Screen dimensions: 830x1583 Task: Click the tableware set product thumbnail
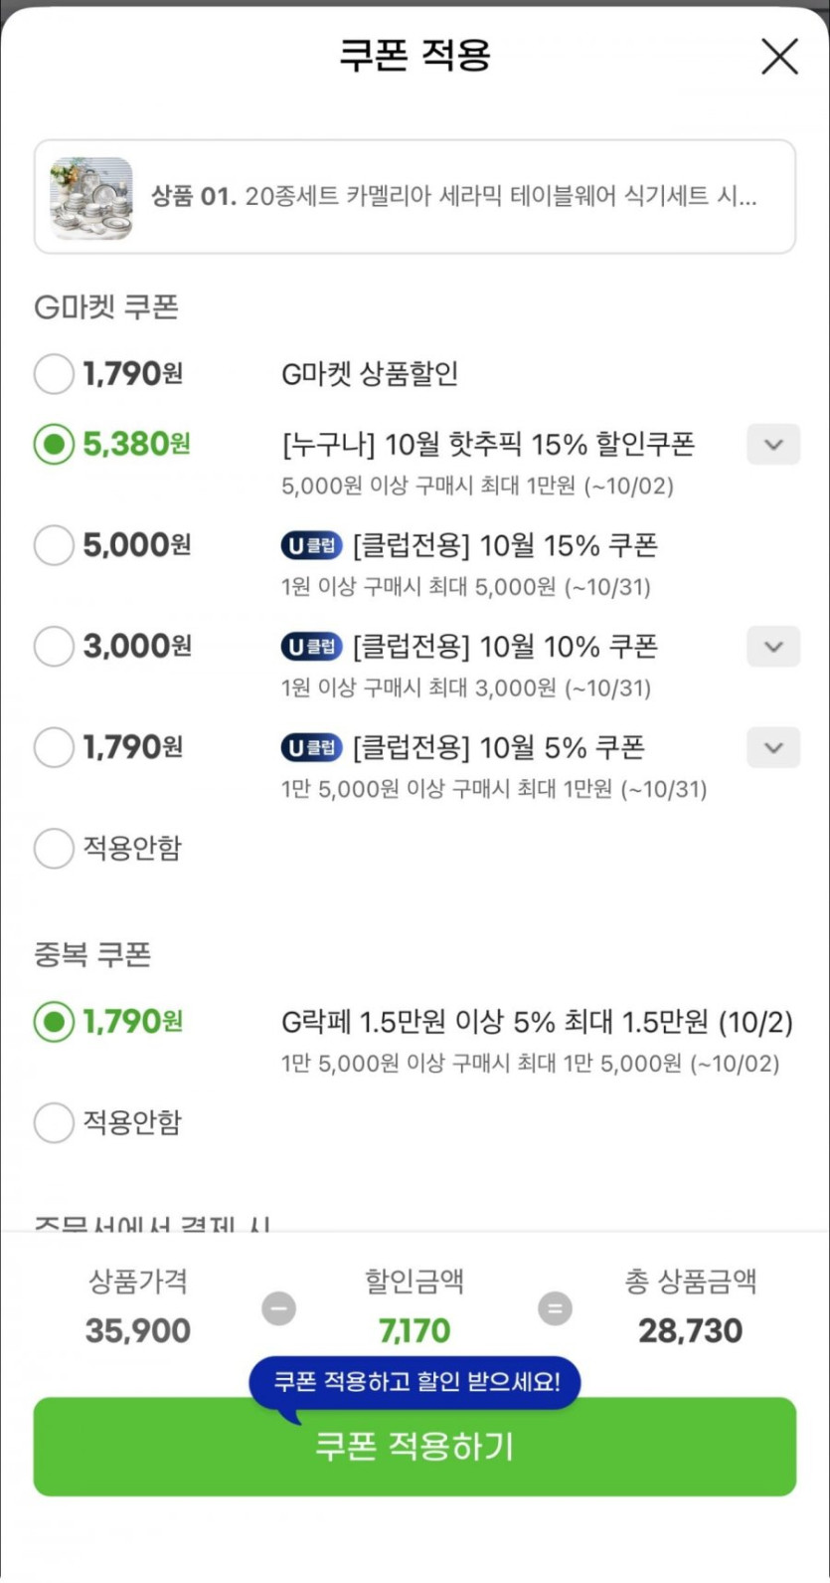91,197
